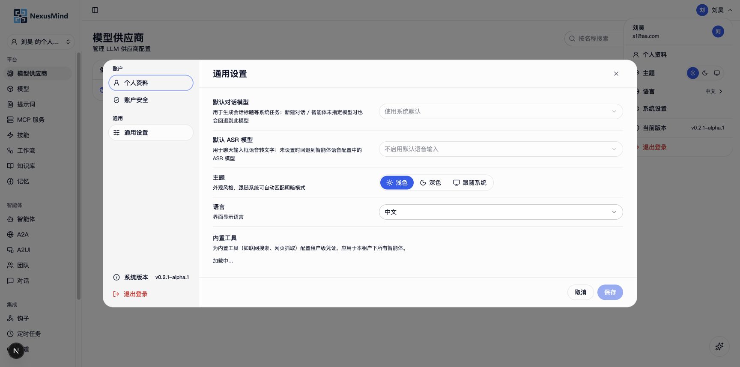Click the 定时任务 clock icon
Viewport: 740px width, 367px height.
tap(10, 334)
